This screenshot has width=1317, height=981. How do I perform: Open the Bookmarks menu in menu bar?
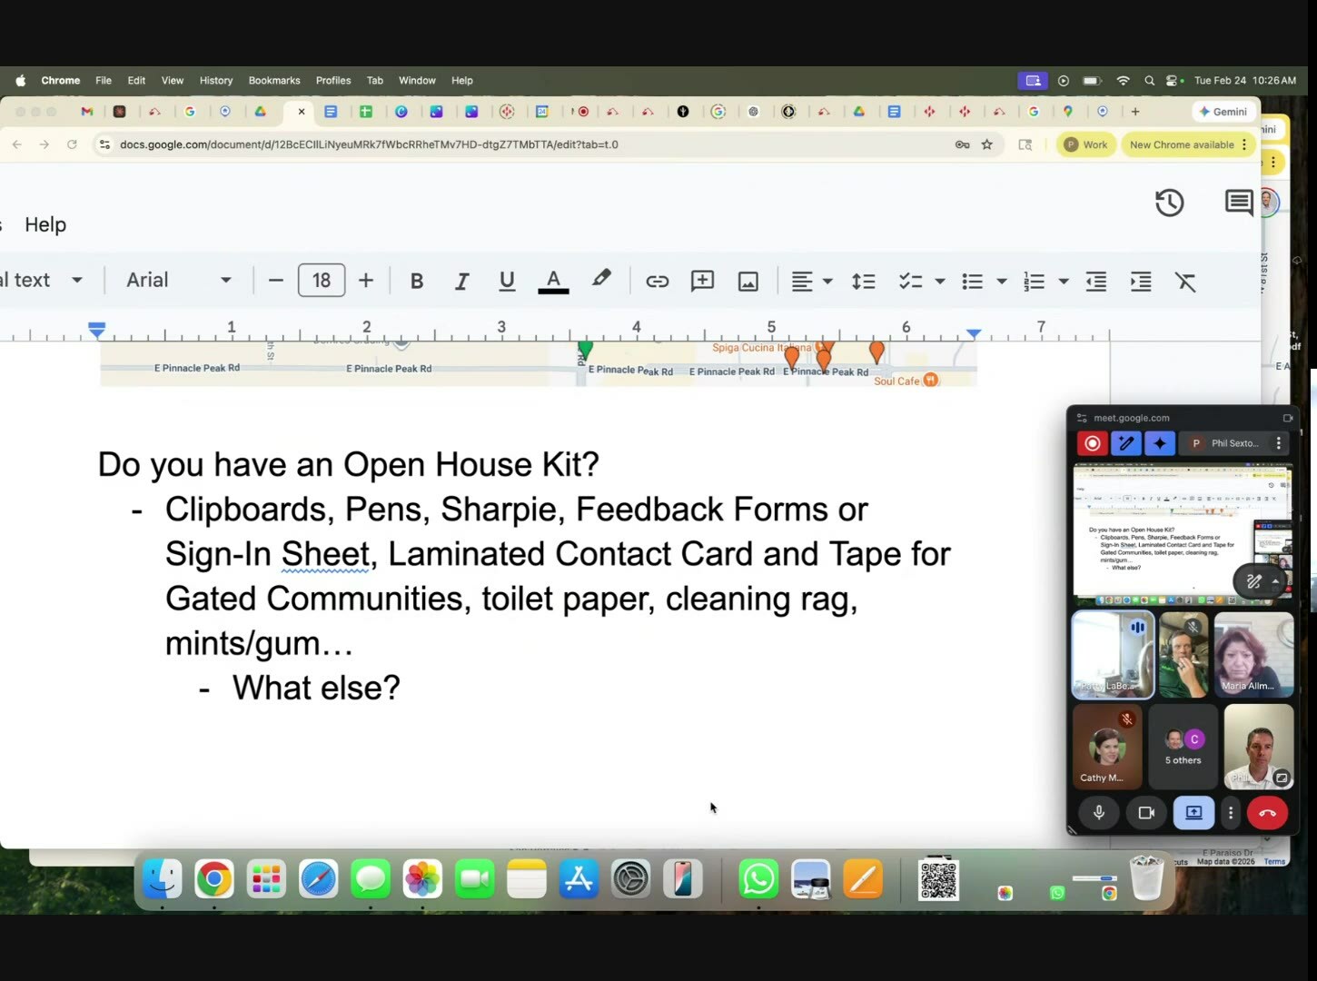(x=274, y=80)
